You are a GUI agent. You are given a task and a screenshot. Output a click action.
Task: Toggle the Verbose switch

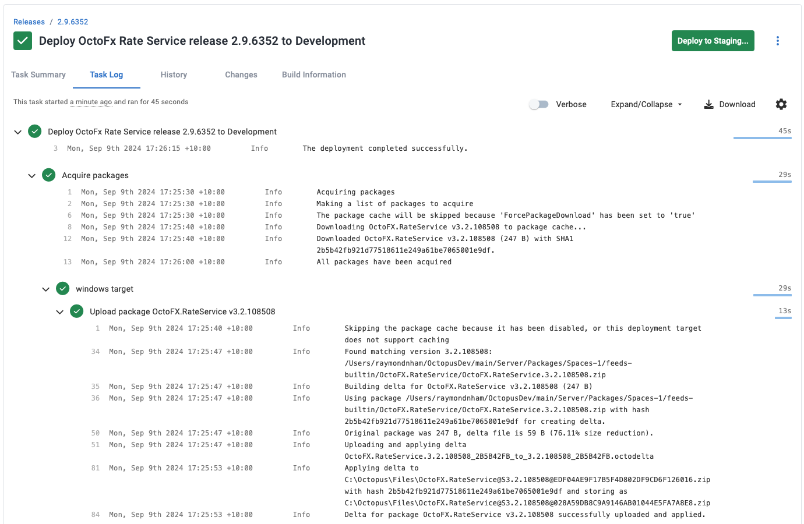tap(539, 104)
